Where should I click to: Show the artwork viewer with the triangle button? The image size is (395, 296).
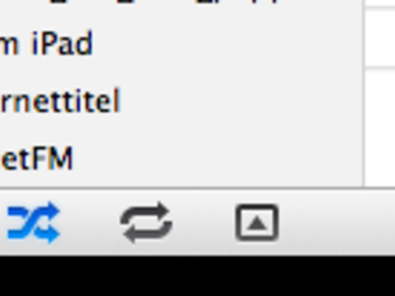tap(256, 223)
